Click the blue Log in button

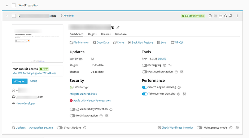point(20,81)
